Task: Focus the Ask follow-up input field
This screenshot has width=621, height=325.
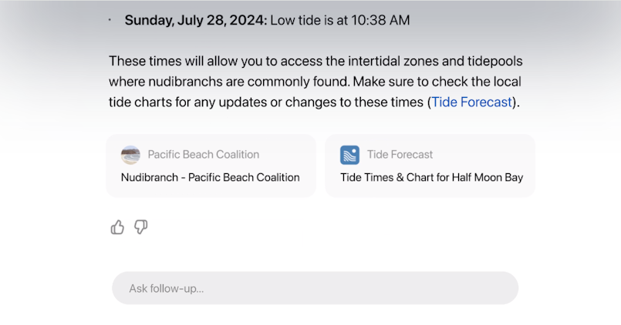Action: pos(316,288)
